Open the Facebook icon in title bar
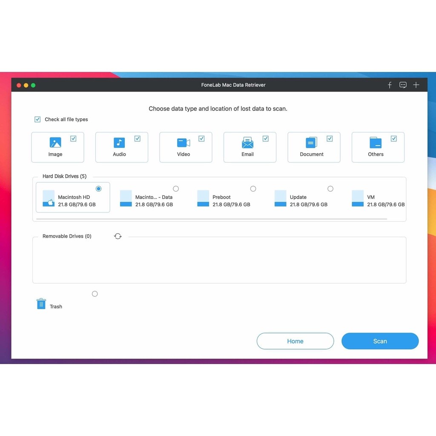Image resolution: width=436 pixels, height=436 pixels. (x=390, y=85)
